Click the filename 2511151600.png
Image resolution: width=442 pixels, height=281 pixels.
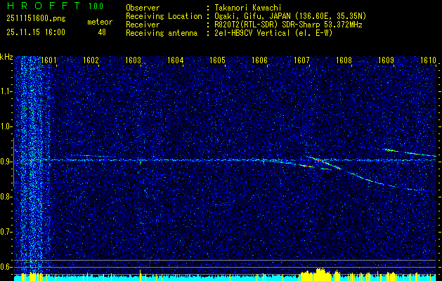(x=36, y=19)
